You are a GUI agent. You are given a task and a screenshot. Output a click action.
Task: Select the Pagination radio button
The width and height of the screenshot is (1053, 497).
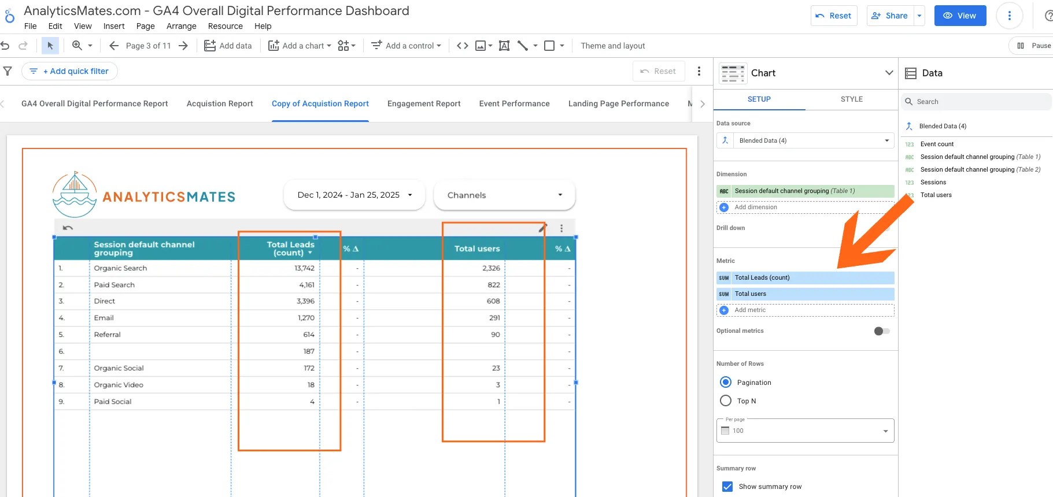pyautogui.click(x=726, y=382)
